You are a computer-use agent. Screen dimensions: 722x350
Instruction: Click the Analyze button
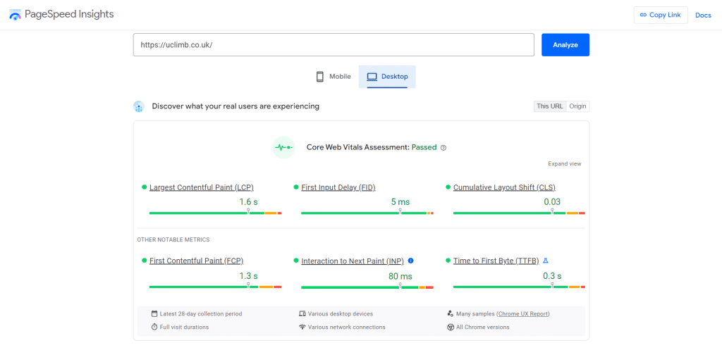coord(565,45)
